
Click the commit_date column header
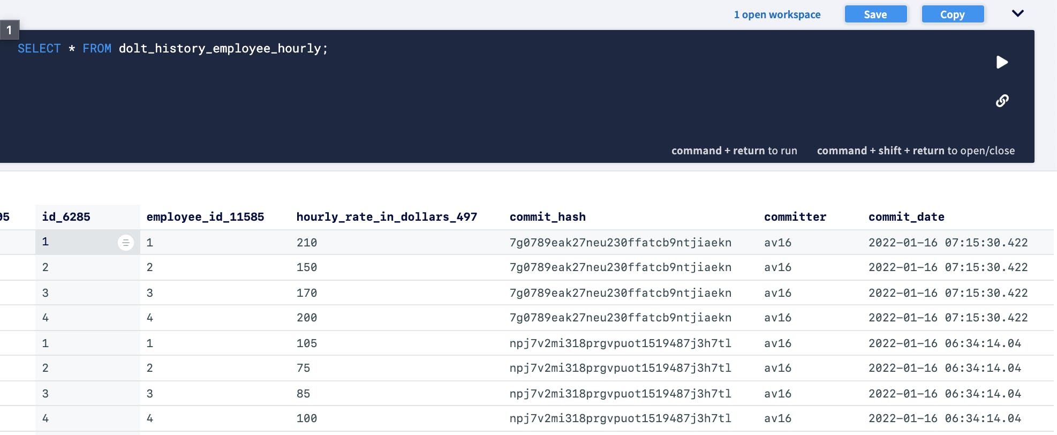click(906, 217)
